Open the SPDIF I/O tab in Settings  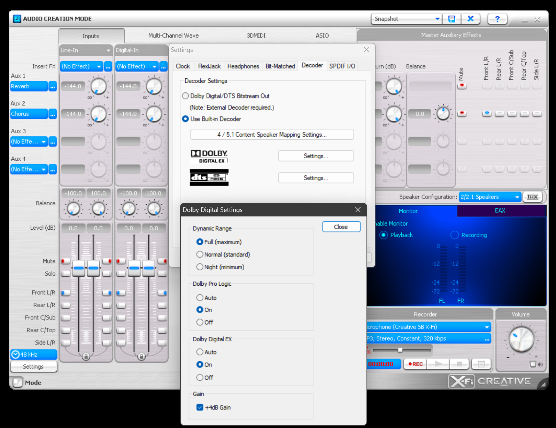[342, 66]
